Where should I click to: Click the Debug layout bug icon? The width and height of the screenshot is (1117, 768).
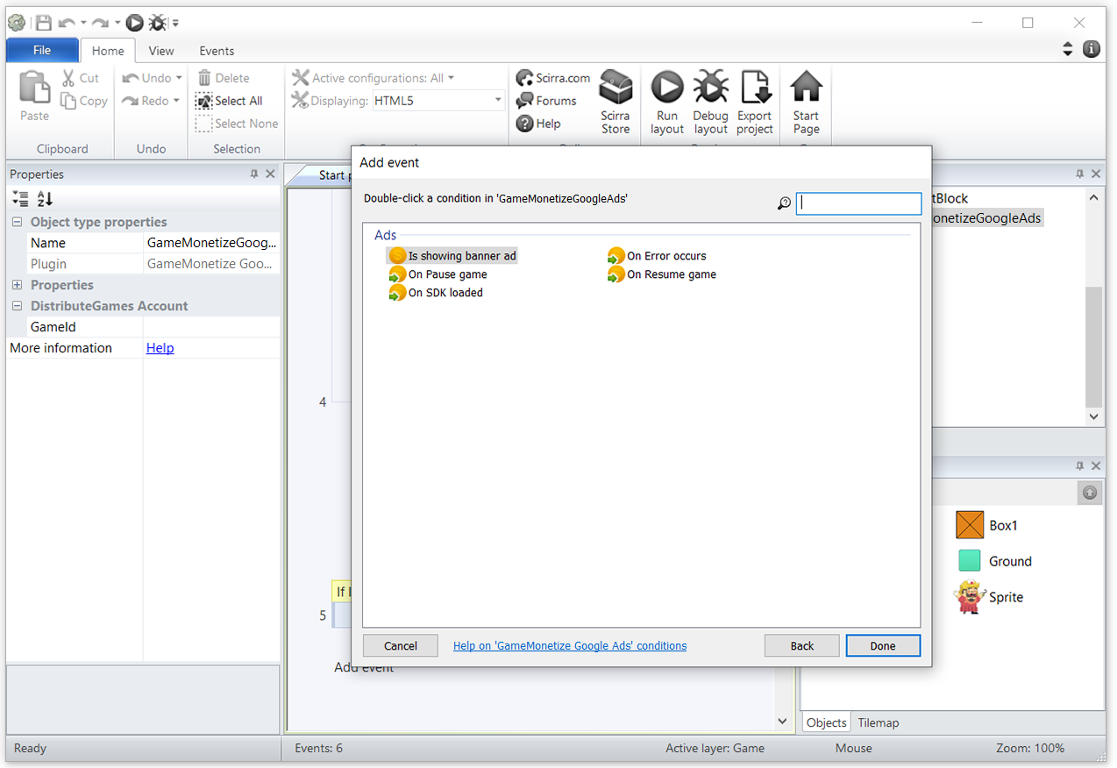pos(710,89)
